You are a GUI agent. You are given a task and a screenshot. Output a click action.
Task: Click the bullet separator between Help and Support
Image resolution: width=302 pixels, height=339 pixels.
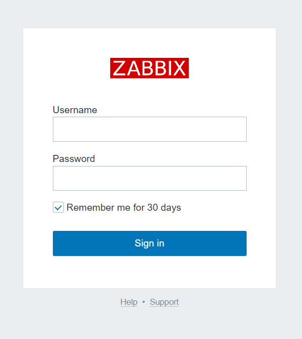click(x=143, y=302)
